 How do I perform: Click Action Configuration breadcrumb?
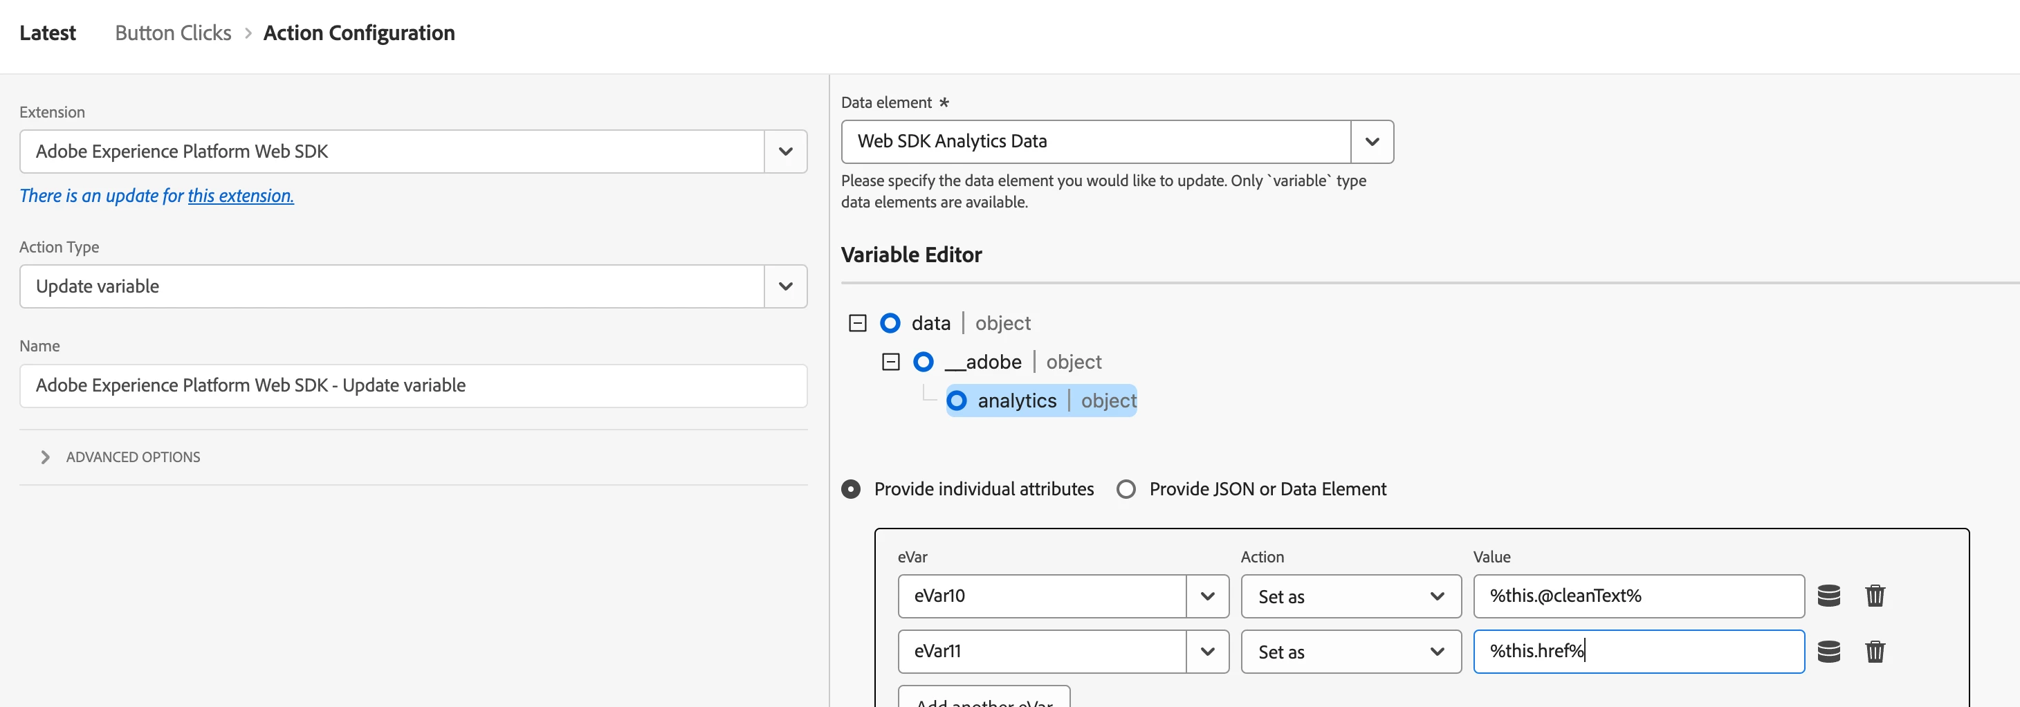[359, 33]
